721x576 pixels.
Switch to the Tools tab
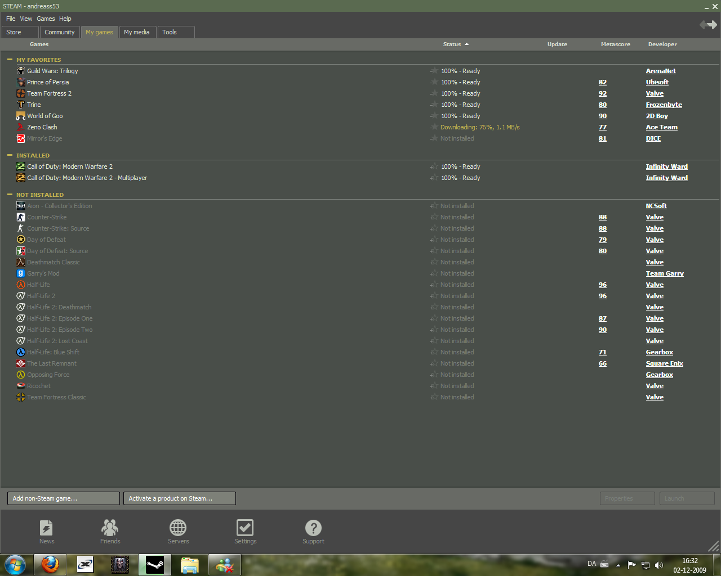[176, 32]
